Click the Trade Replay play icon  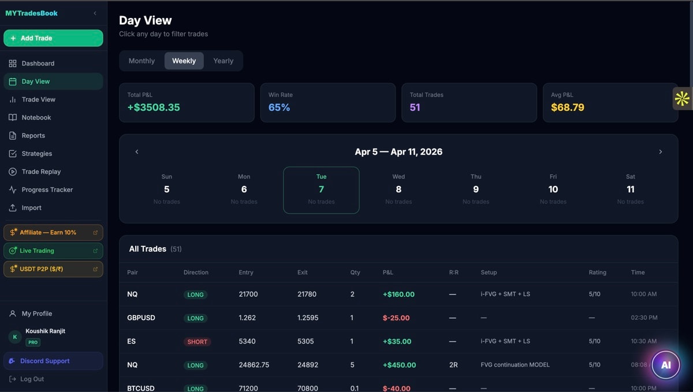pyautogui.click(x=13, y=171)
